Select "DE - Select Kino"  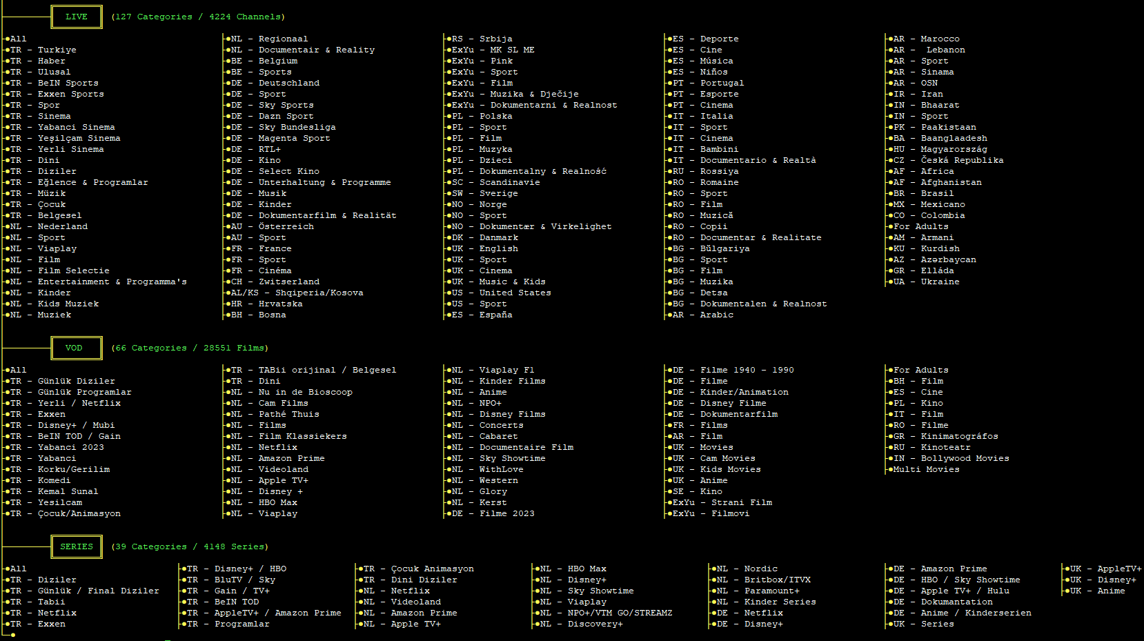coord(275,171)
